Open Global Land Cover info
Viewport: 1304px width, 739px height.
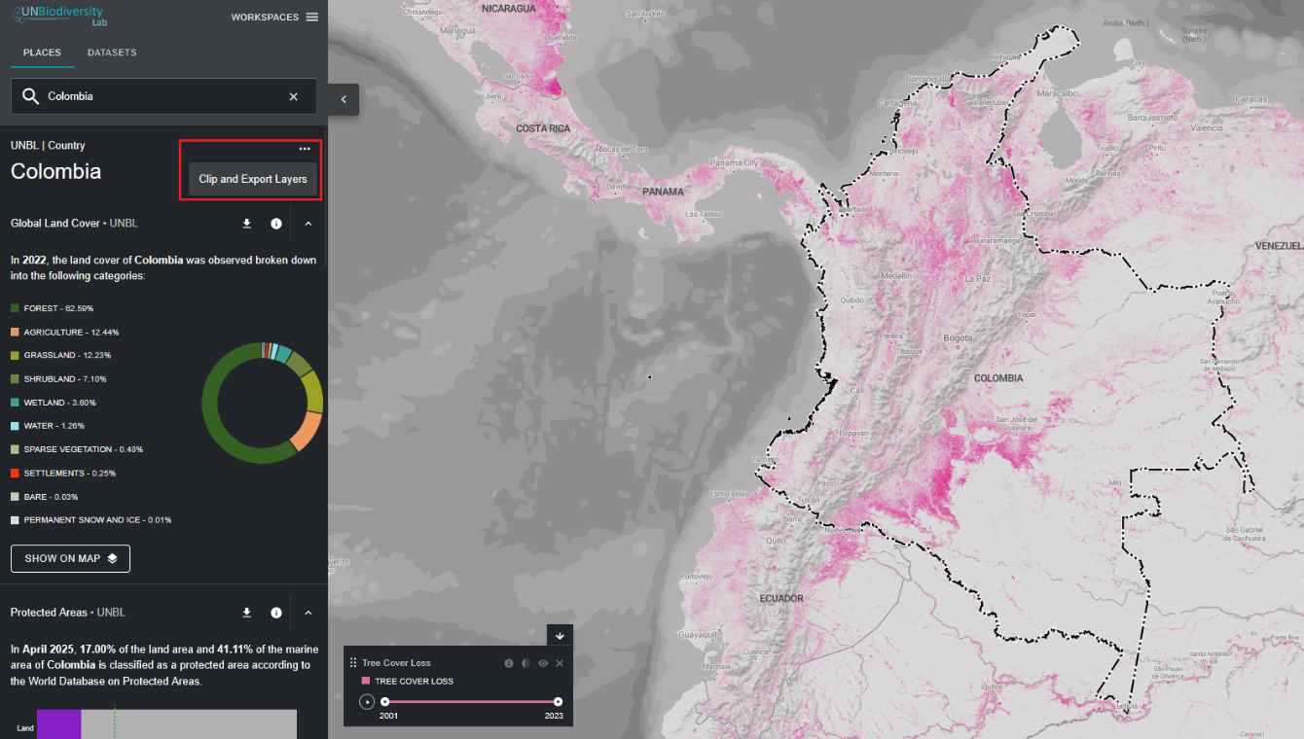tap(276, 224)
